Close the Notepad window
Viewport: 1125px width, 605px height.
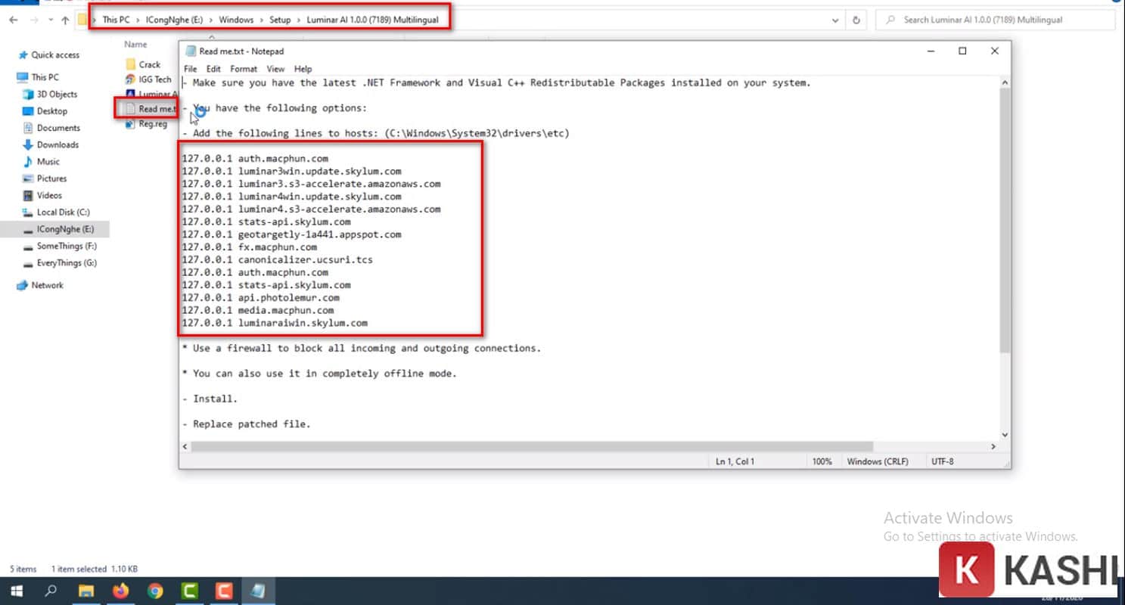[995, 51]
